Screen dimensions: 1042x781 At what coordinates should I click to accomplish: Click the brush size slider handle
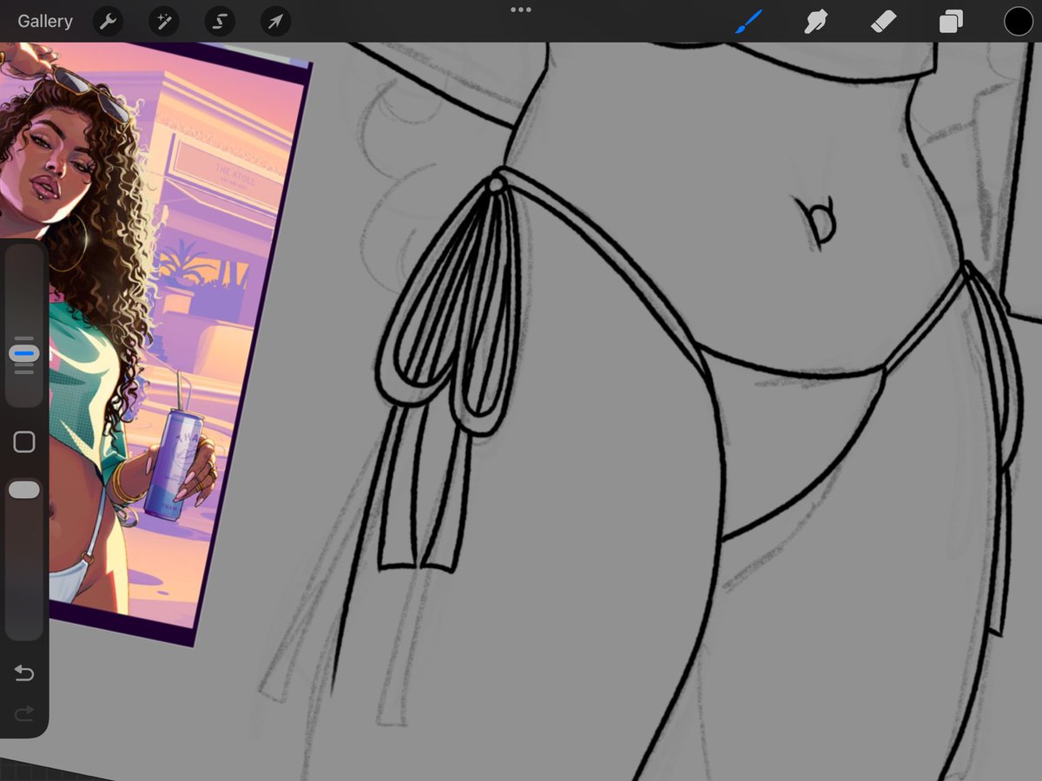pos(24,354)
